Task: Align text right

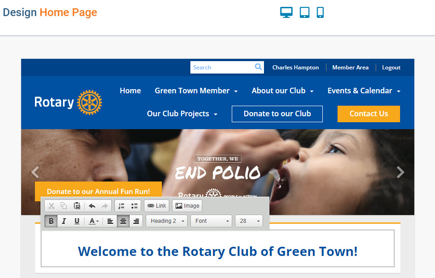Action: [136, 221]
